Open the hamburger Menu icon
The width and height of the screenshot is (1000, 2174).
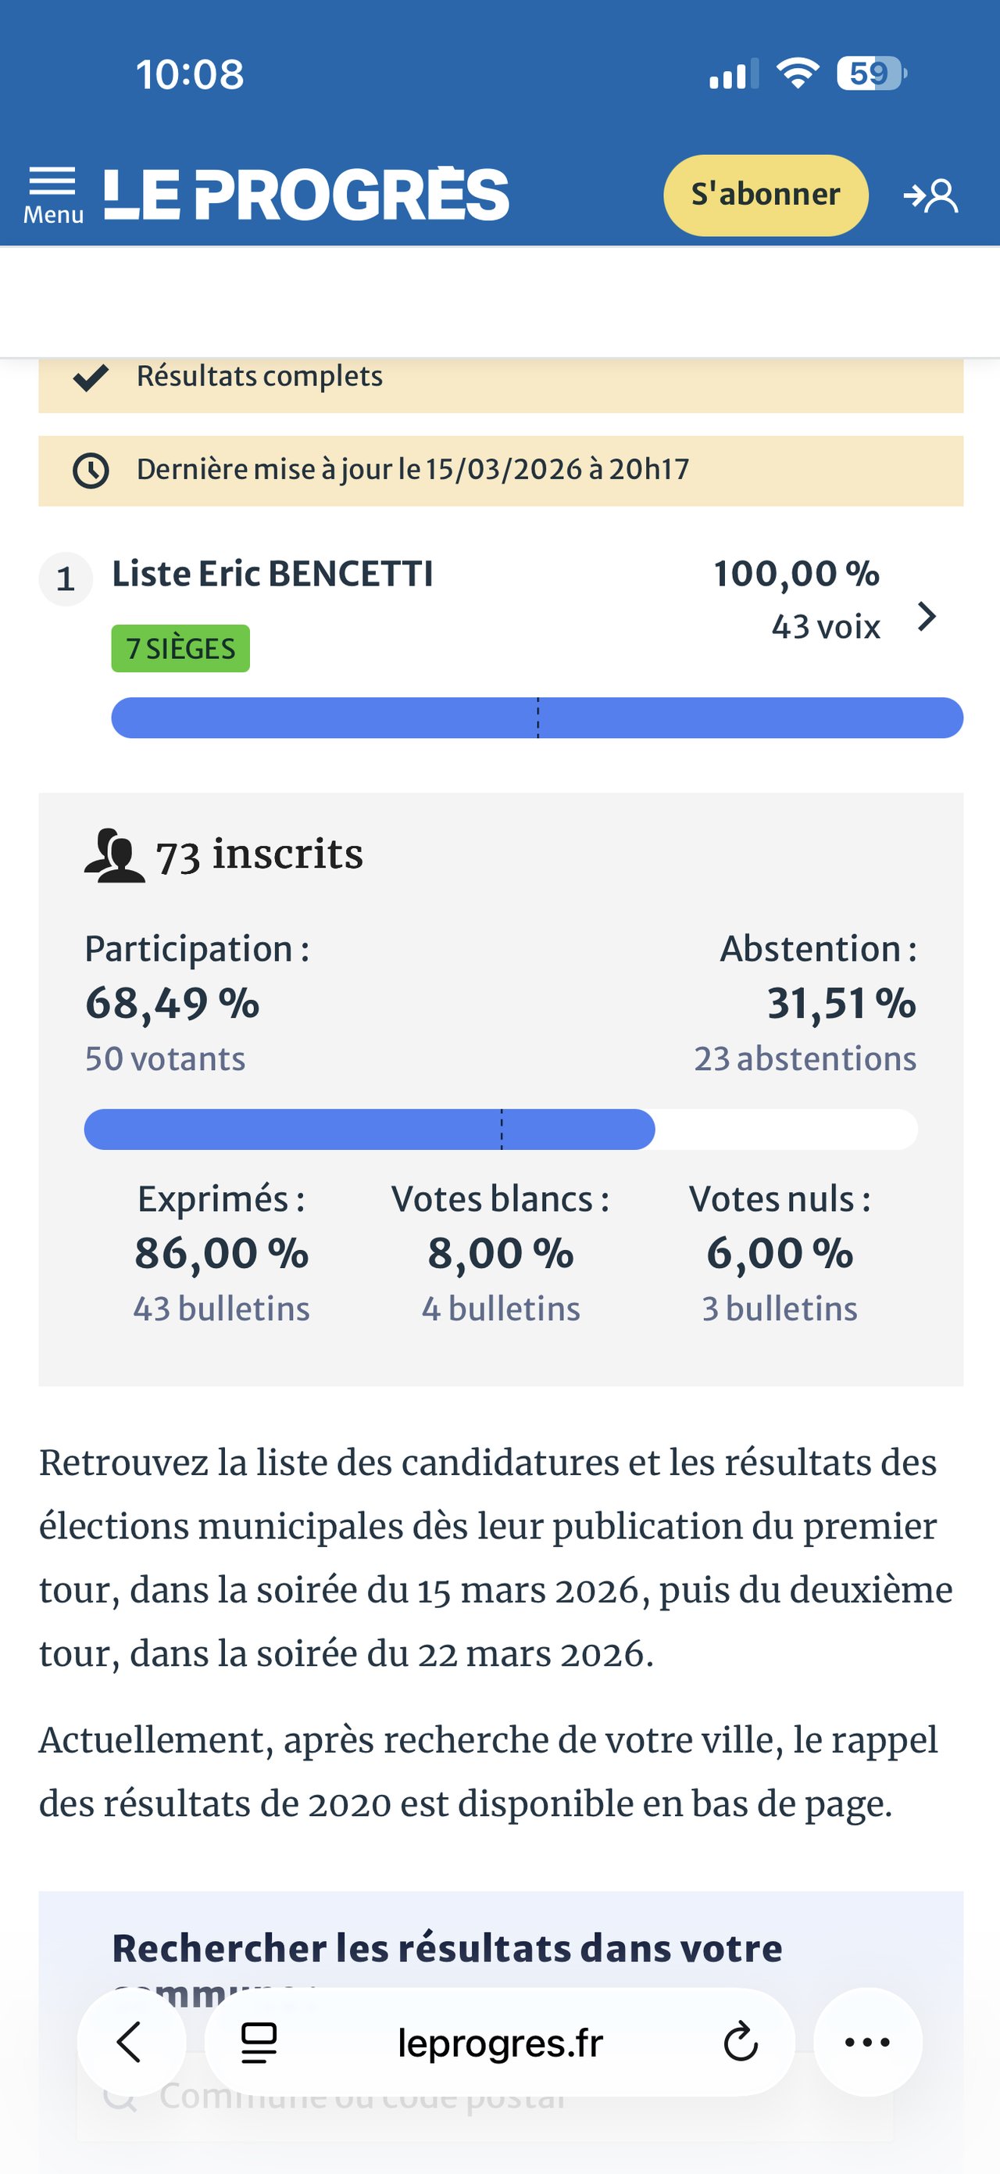click(52, 195)
